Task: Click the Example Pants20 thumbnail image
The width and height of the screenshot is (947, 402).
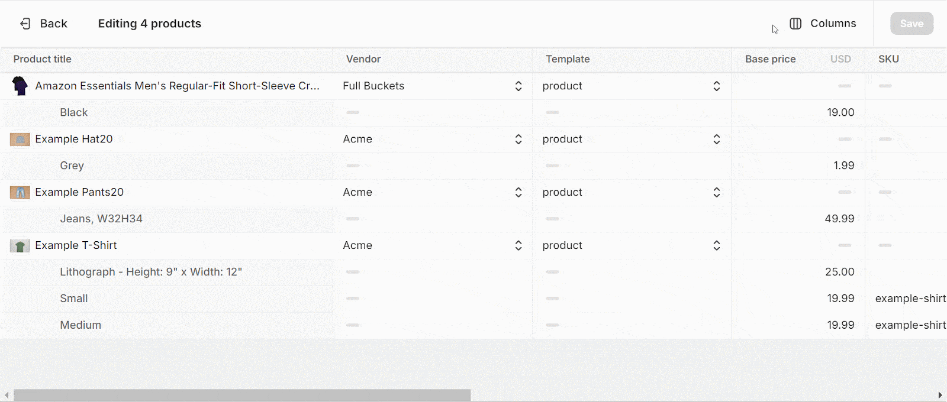Action: click(20, 193)
